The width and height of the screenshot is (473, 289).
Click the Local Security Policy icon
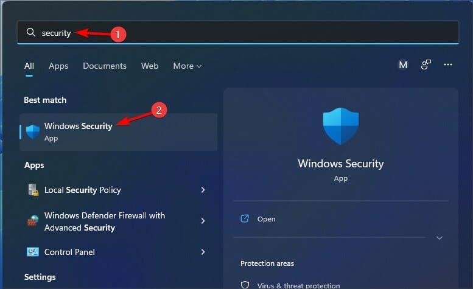point(33,190)
